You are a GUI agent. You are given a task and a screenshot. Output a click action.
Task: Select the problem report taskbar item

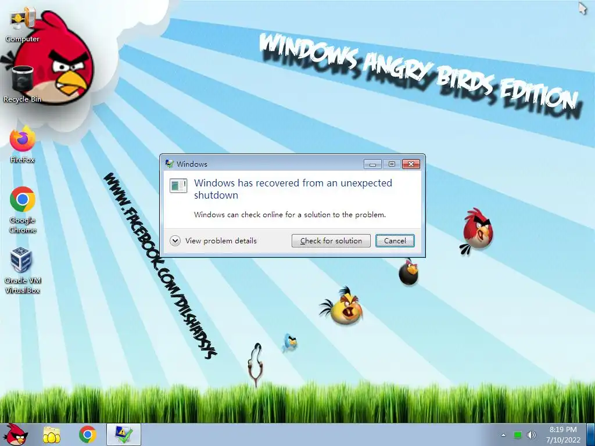pos(124,434)
